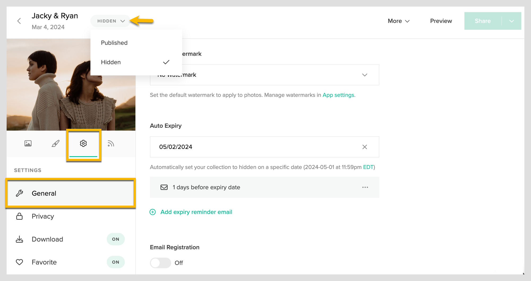Image resolution: width=531 pixels, height=281 pixels.
Task: Open the General settings wrench icon
Action: (x=20, y=193)
